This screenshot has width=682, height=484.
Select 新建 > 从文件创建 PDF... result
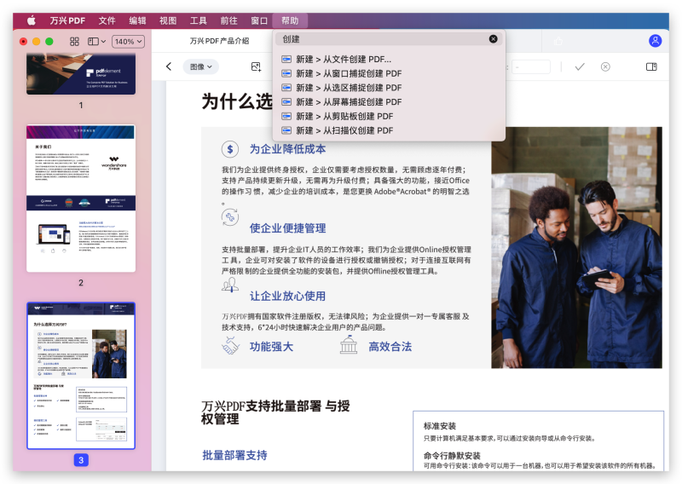tap(344, 60)
